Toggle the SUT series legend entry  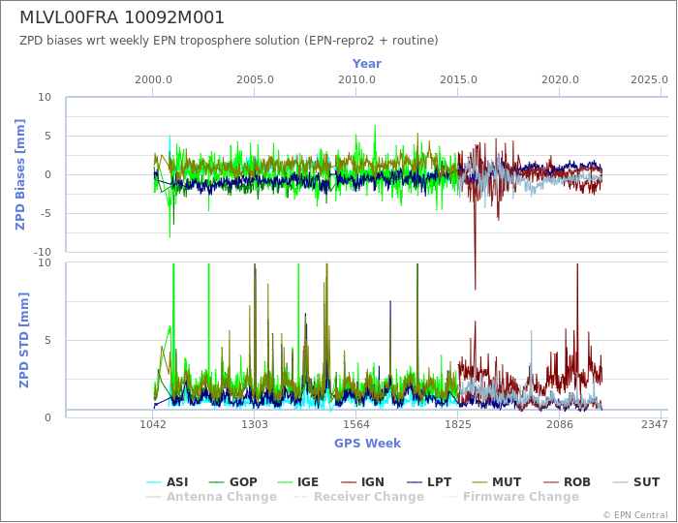pos(636,482)
